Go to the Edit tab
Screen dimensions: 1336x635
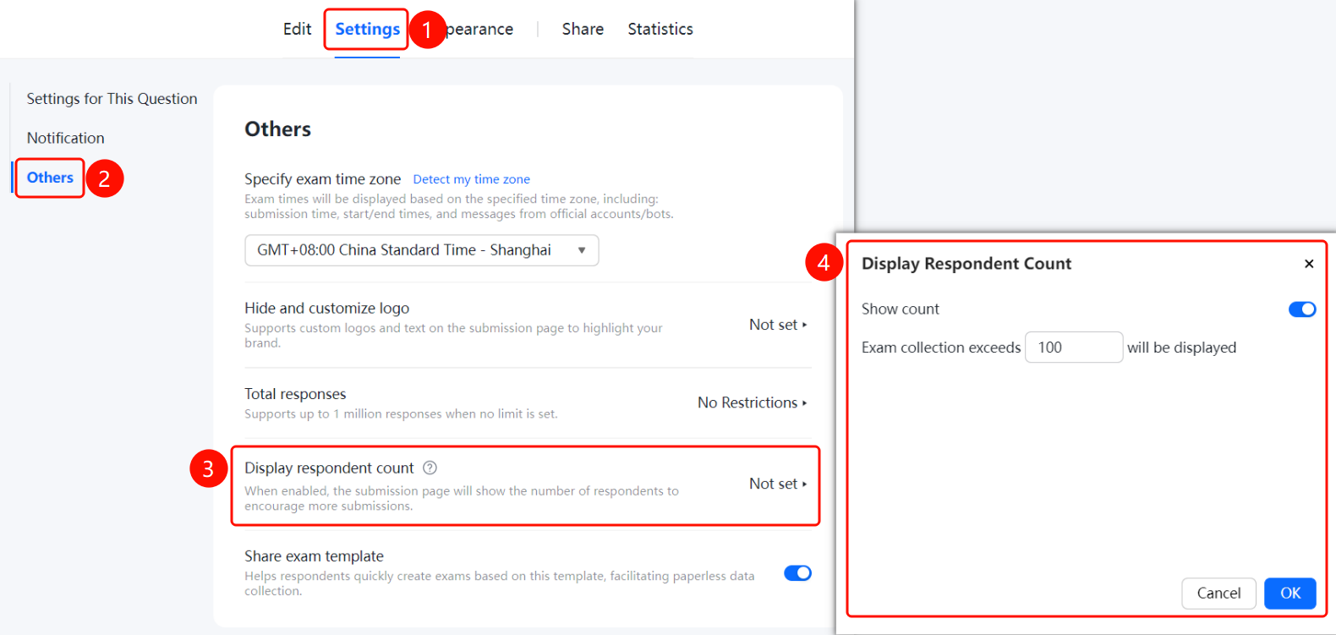coord(297,29)
